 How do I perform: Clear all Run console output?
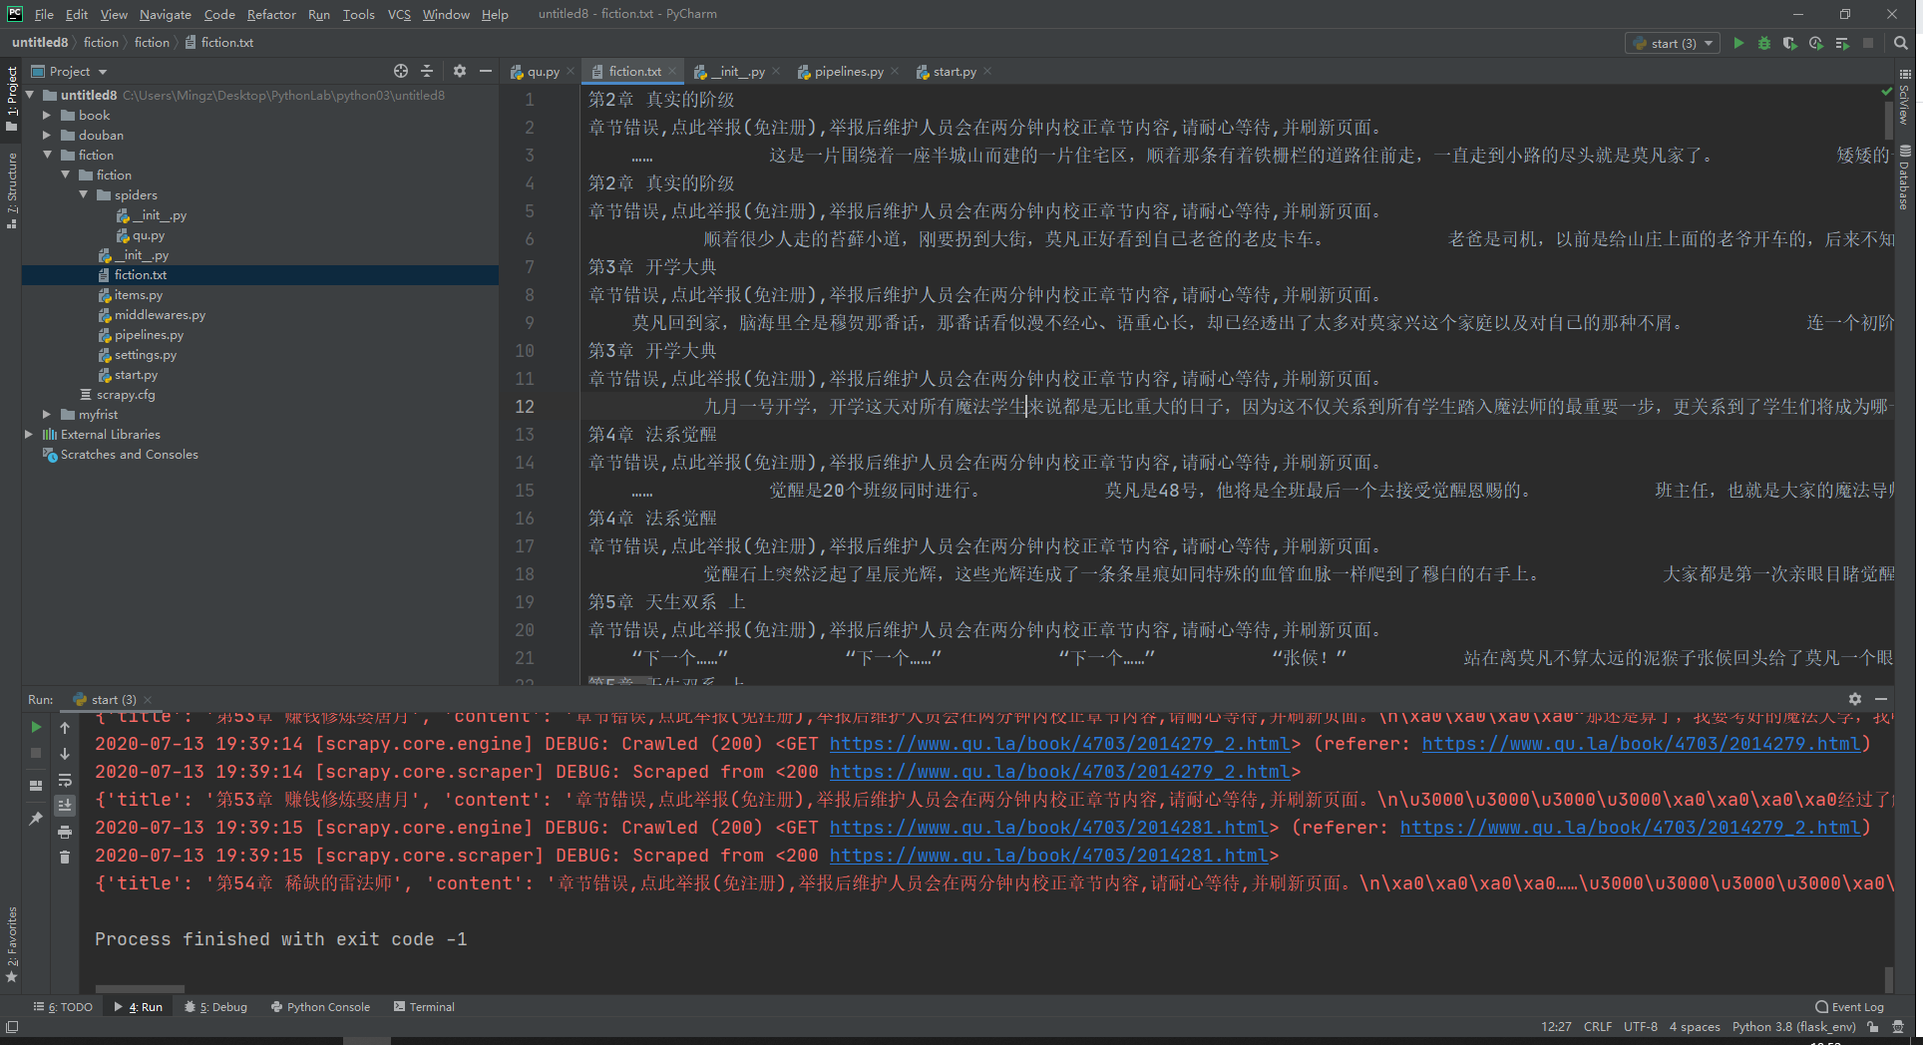pyautogui.click(x=65, y=858)
